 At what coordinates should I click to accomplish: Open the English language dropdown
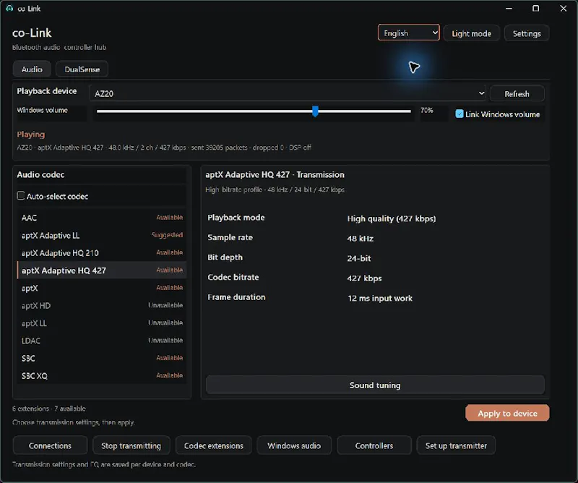(x=408, y=33)
